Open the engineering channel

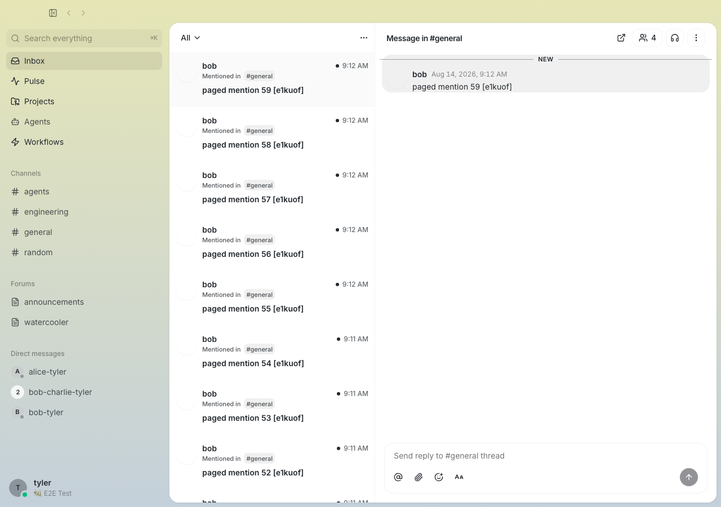click(x=84, y=212)
